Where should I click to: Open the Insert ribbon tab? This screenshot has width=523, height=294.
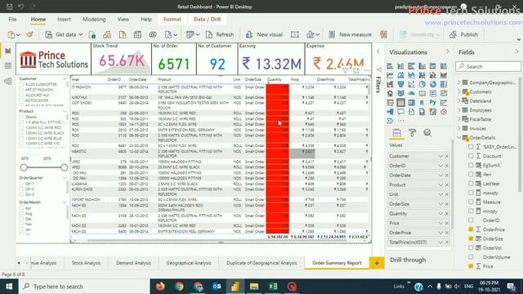click(64, 20)
